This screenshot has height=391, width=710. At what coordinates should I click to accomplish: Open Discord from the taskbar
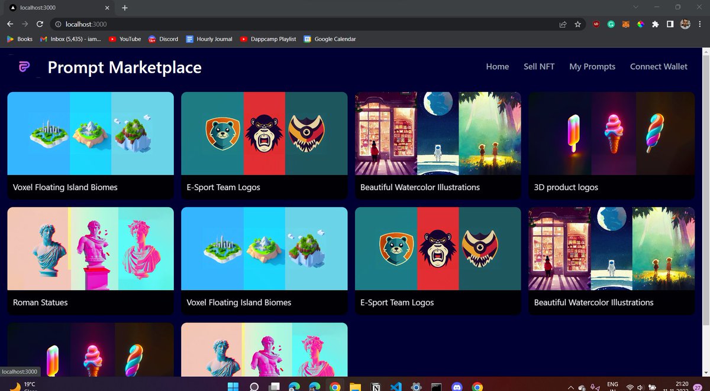(x=457, y=387)
